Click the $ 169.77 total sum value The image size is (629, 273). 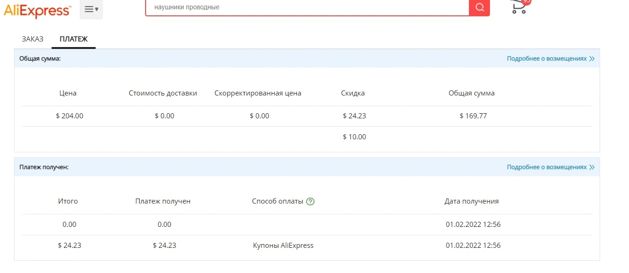[473, 116]
